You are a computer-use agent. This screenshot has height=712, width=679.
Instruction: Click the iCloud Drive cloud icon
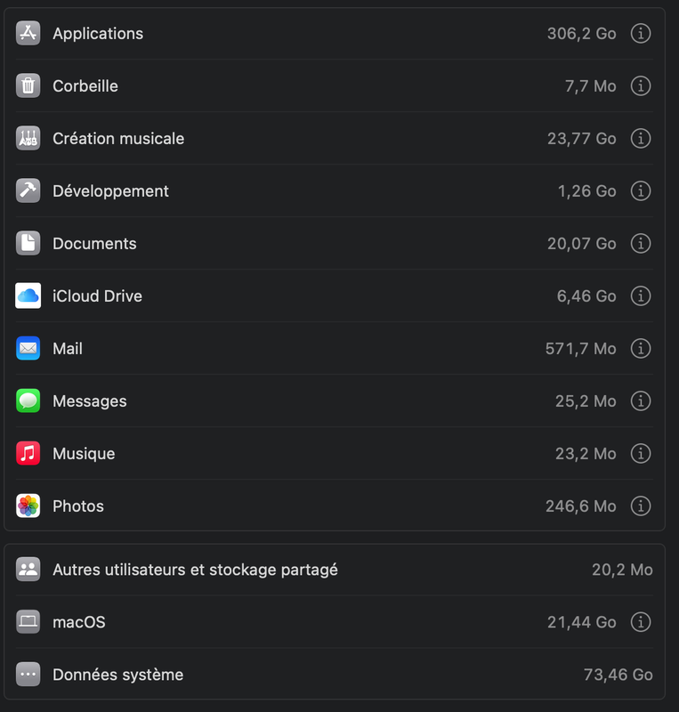click(x=28, y=296)
